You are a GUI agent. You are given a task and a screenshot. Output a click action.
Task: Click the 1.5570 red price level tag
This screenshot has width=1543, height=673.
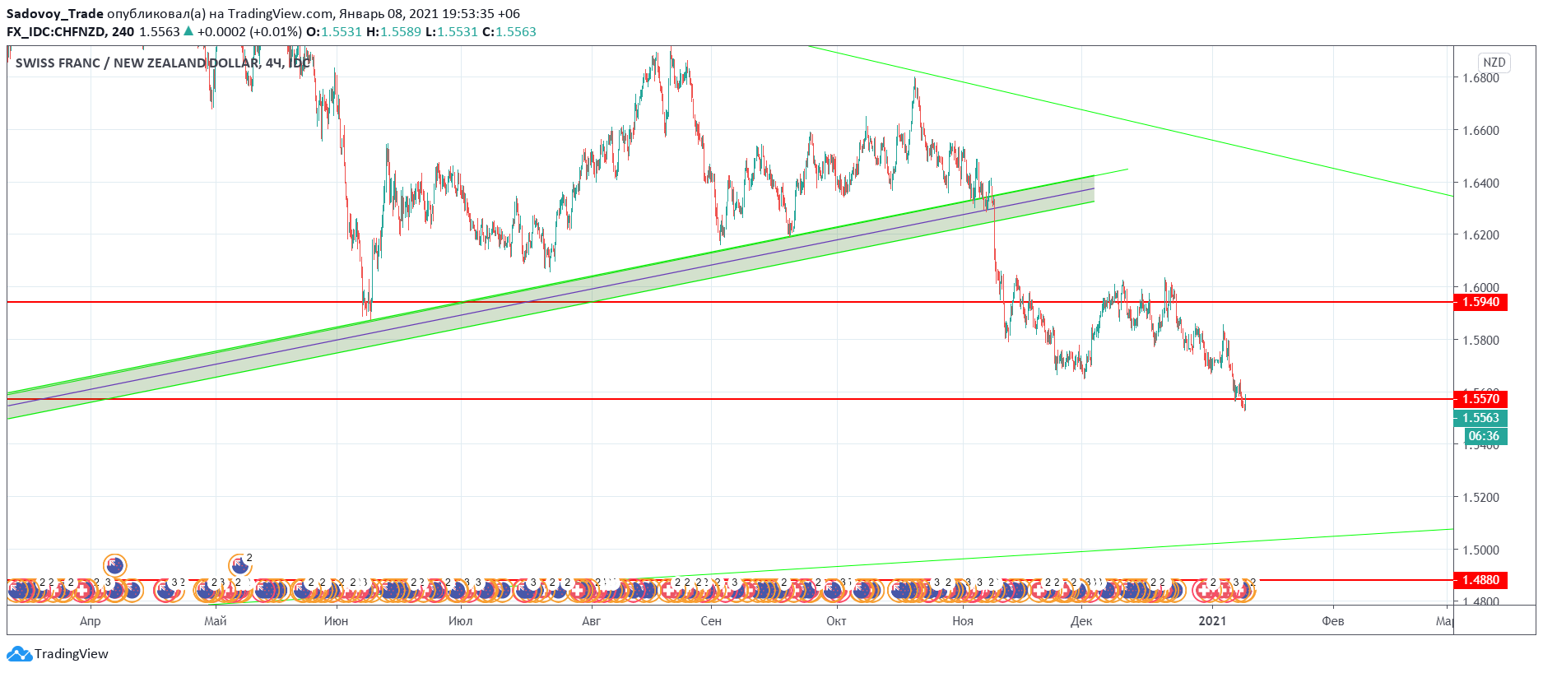(1480, 399)
